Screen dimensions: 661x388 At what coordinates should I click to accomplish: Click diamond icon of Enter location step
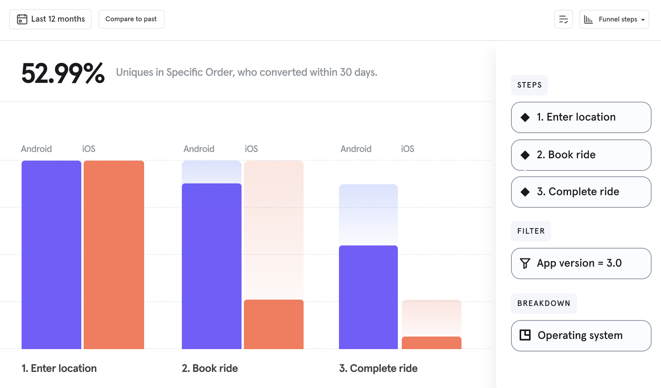click(525, 117)
